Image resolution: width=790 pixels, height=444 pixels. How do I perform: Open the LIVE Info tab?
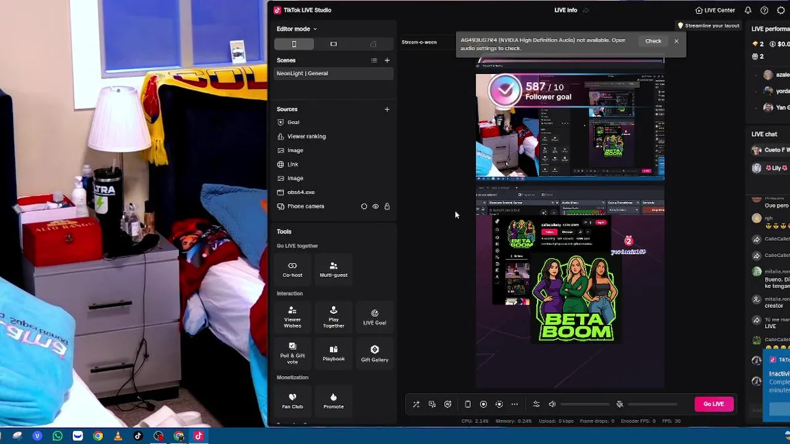pos(565,10)
